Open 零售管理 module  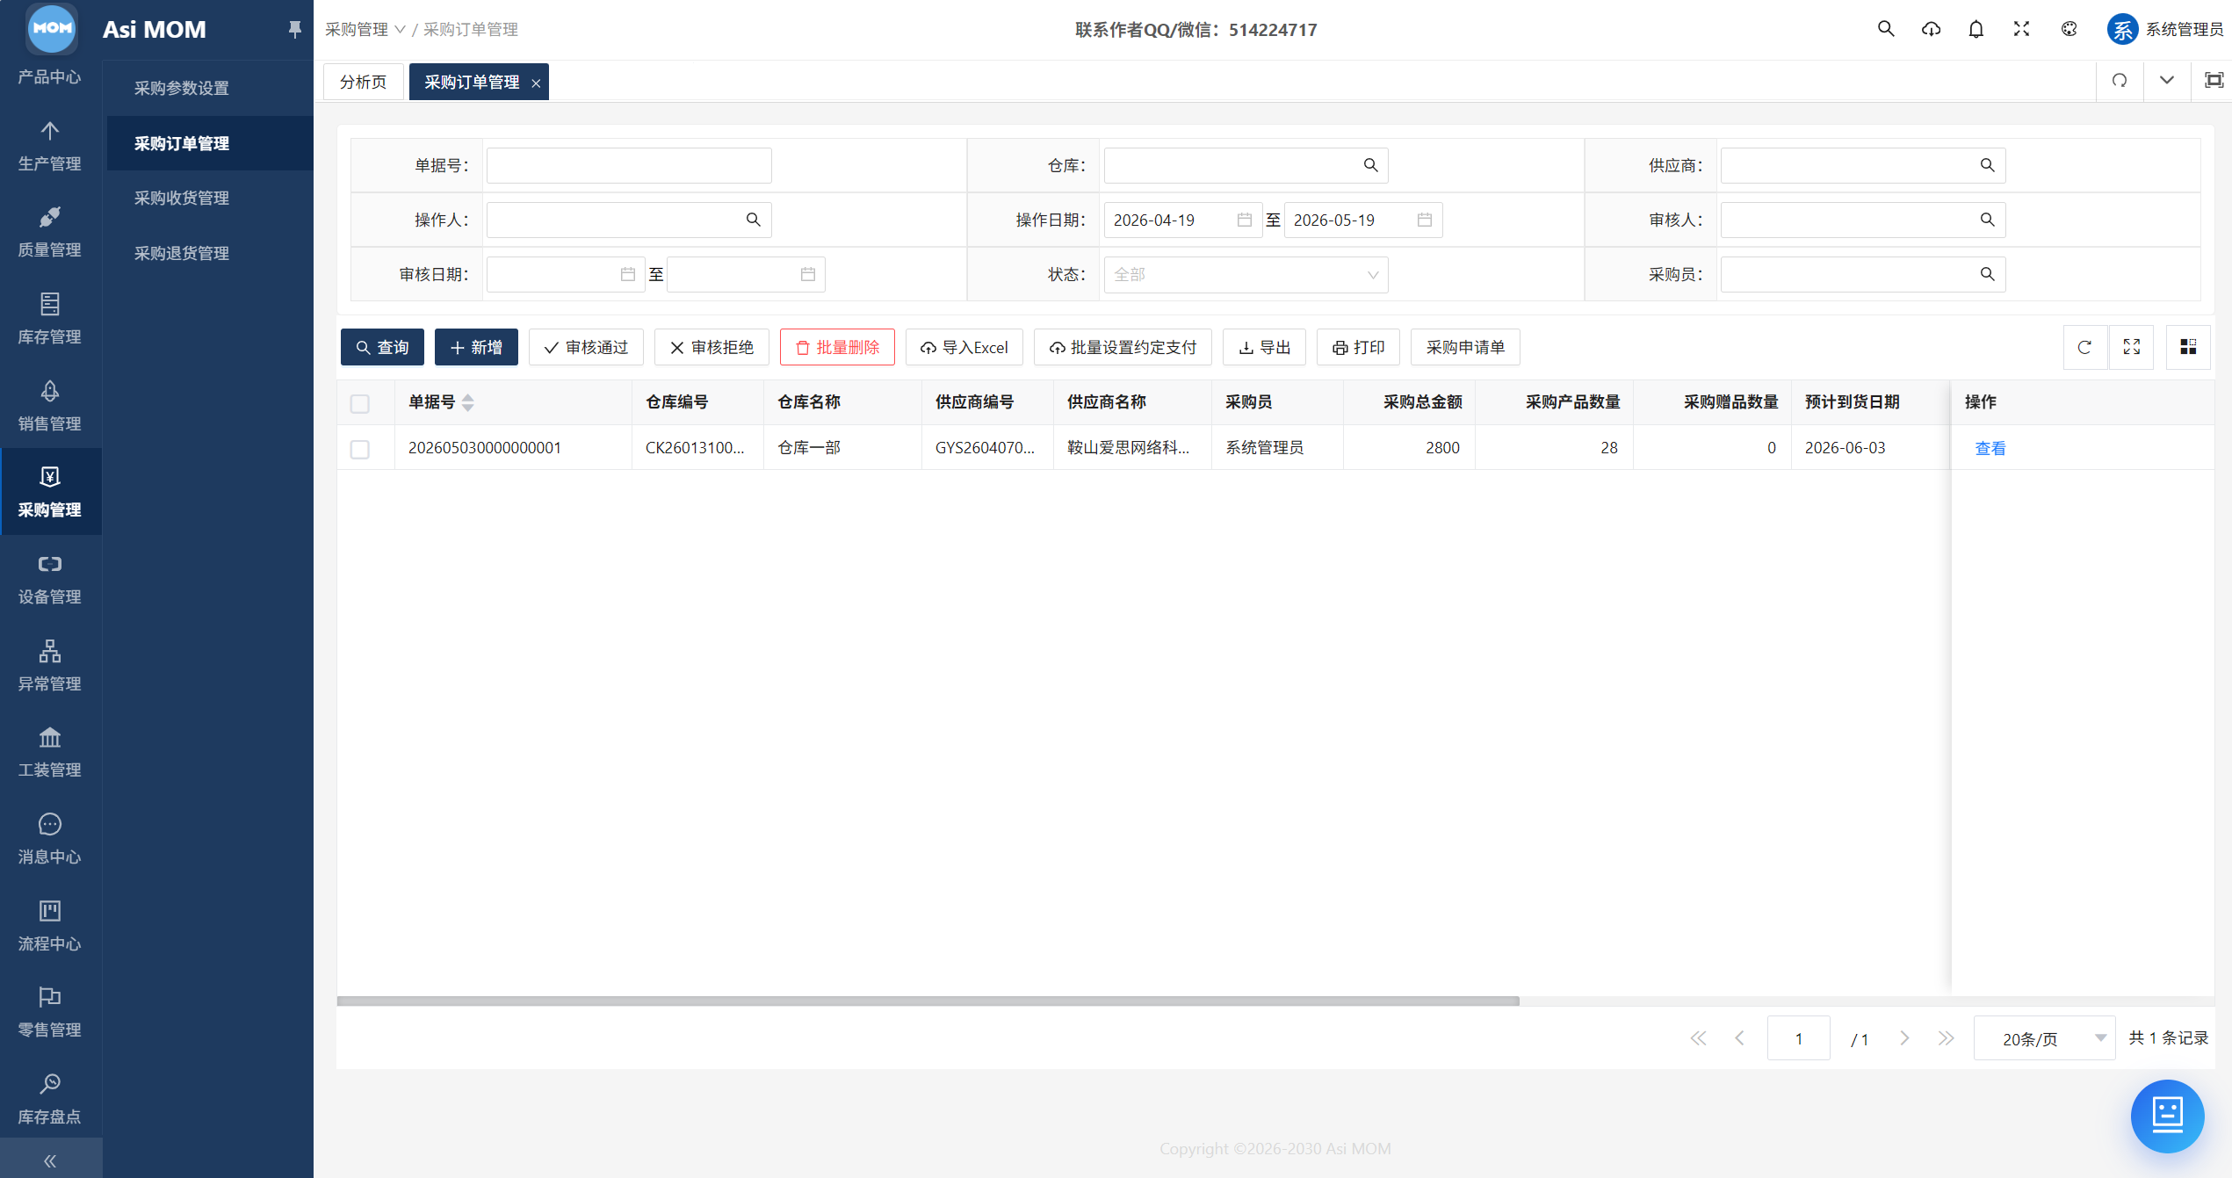(50, 1012)
